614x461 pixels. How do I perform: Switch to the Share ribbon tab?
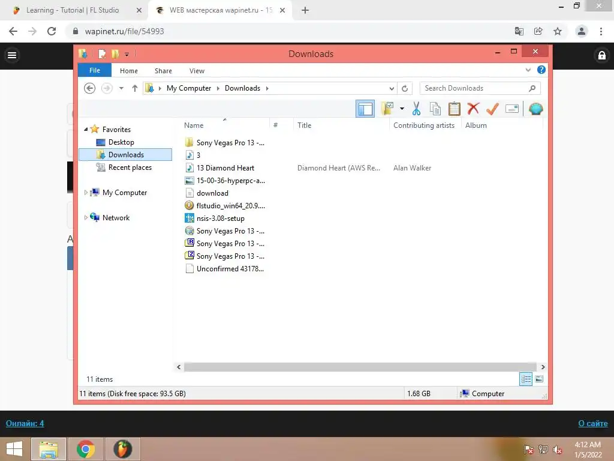[x=163, y=71]
